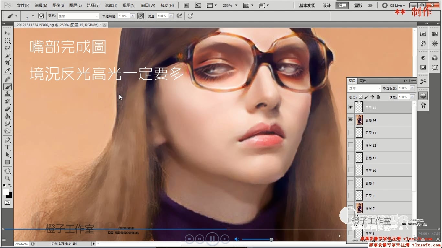442x248 pixels.
Task: Select the Crop tool
Action: (x=7, y=63)
